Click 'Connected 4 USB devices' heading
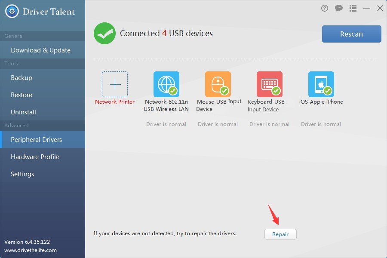 click(166, 34)
